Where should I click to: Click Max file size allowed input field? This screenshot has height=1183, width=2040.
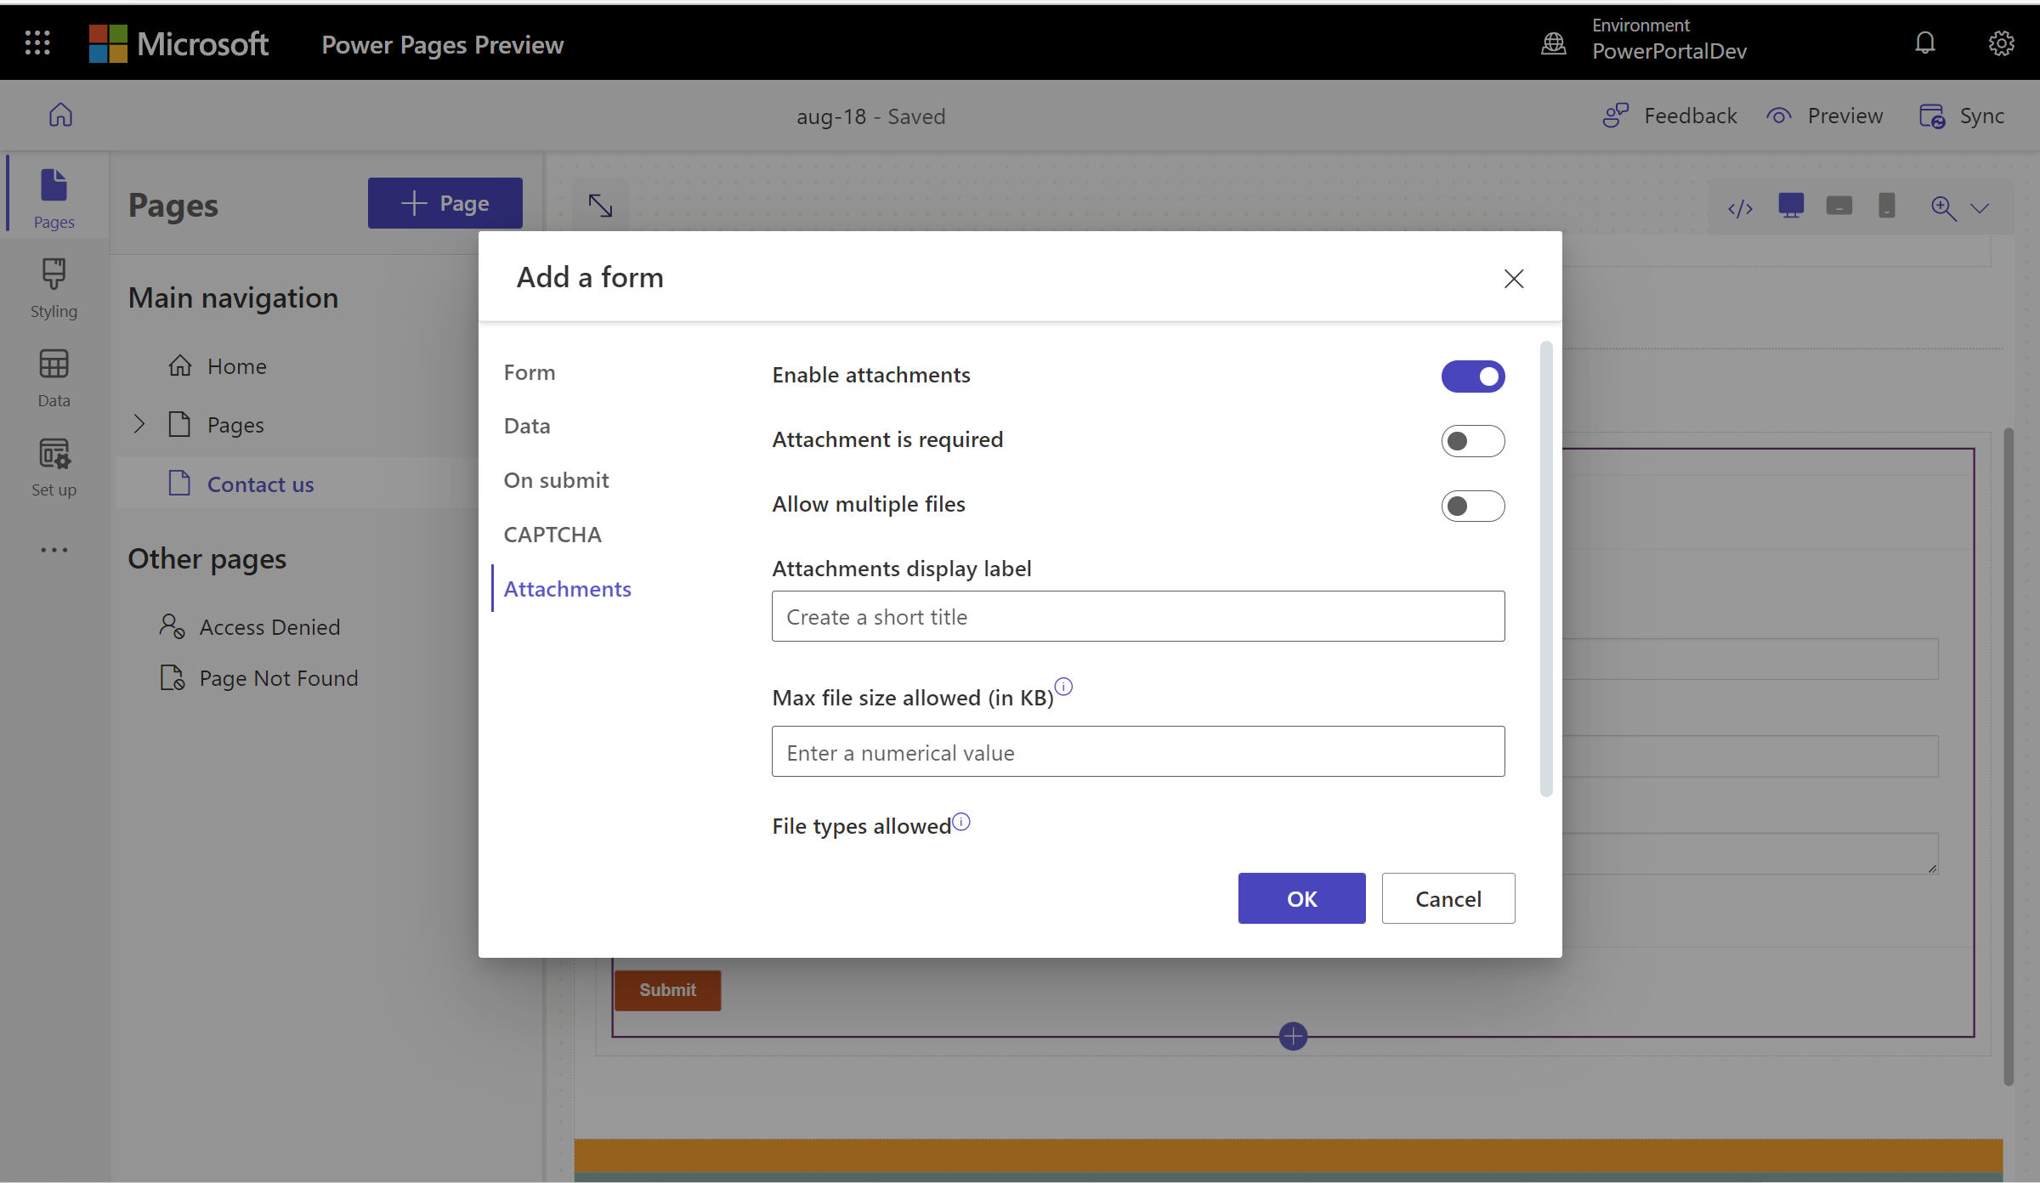coord(1139,750)
